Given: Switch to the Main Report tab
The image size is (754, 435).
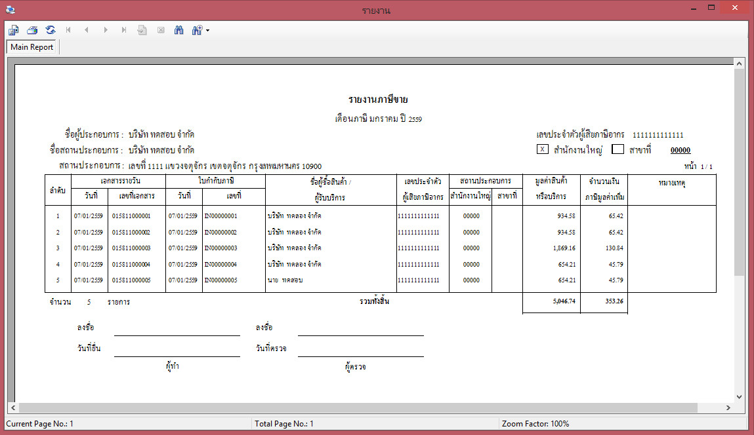Looking at the screenshot, I should (32, 47).
